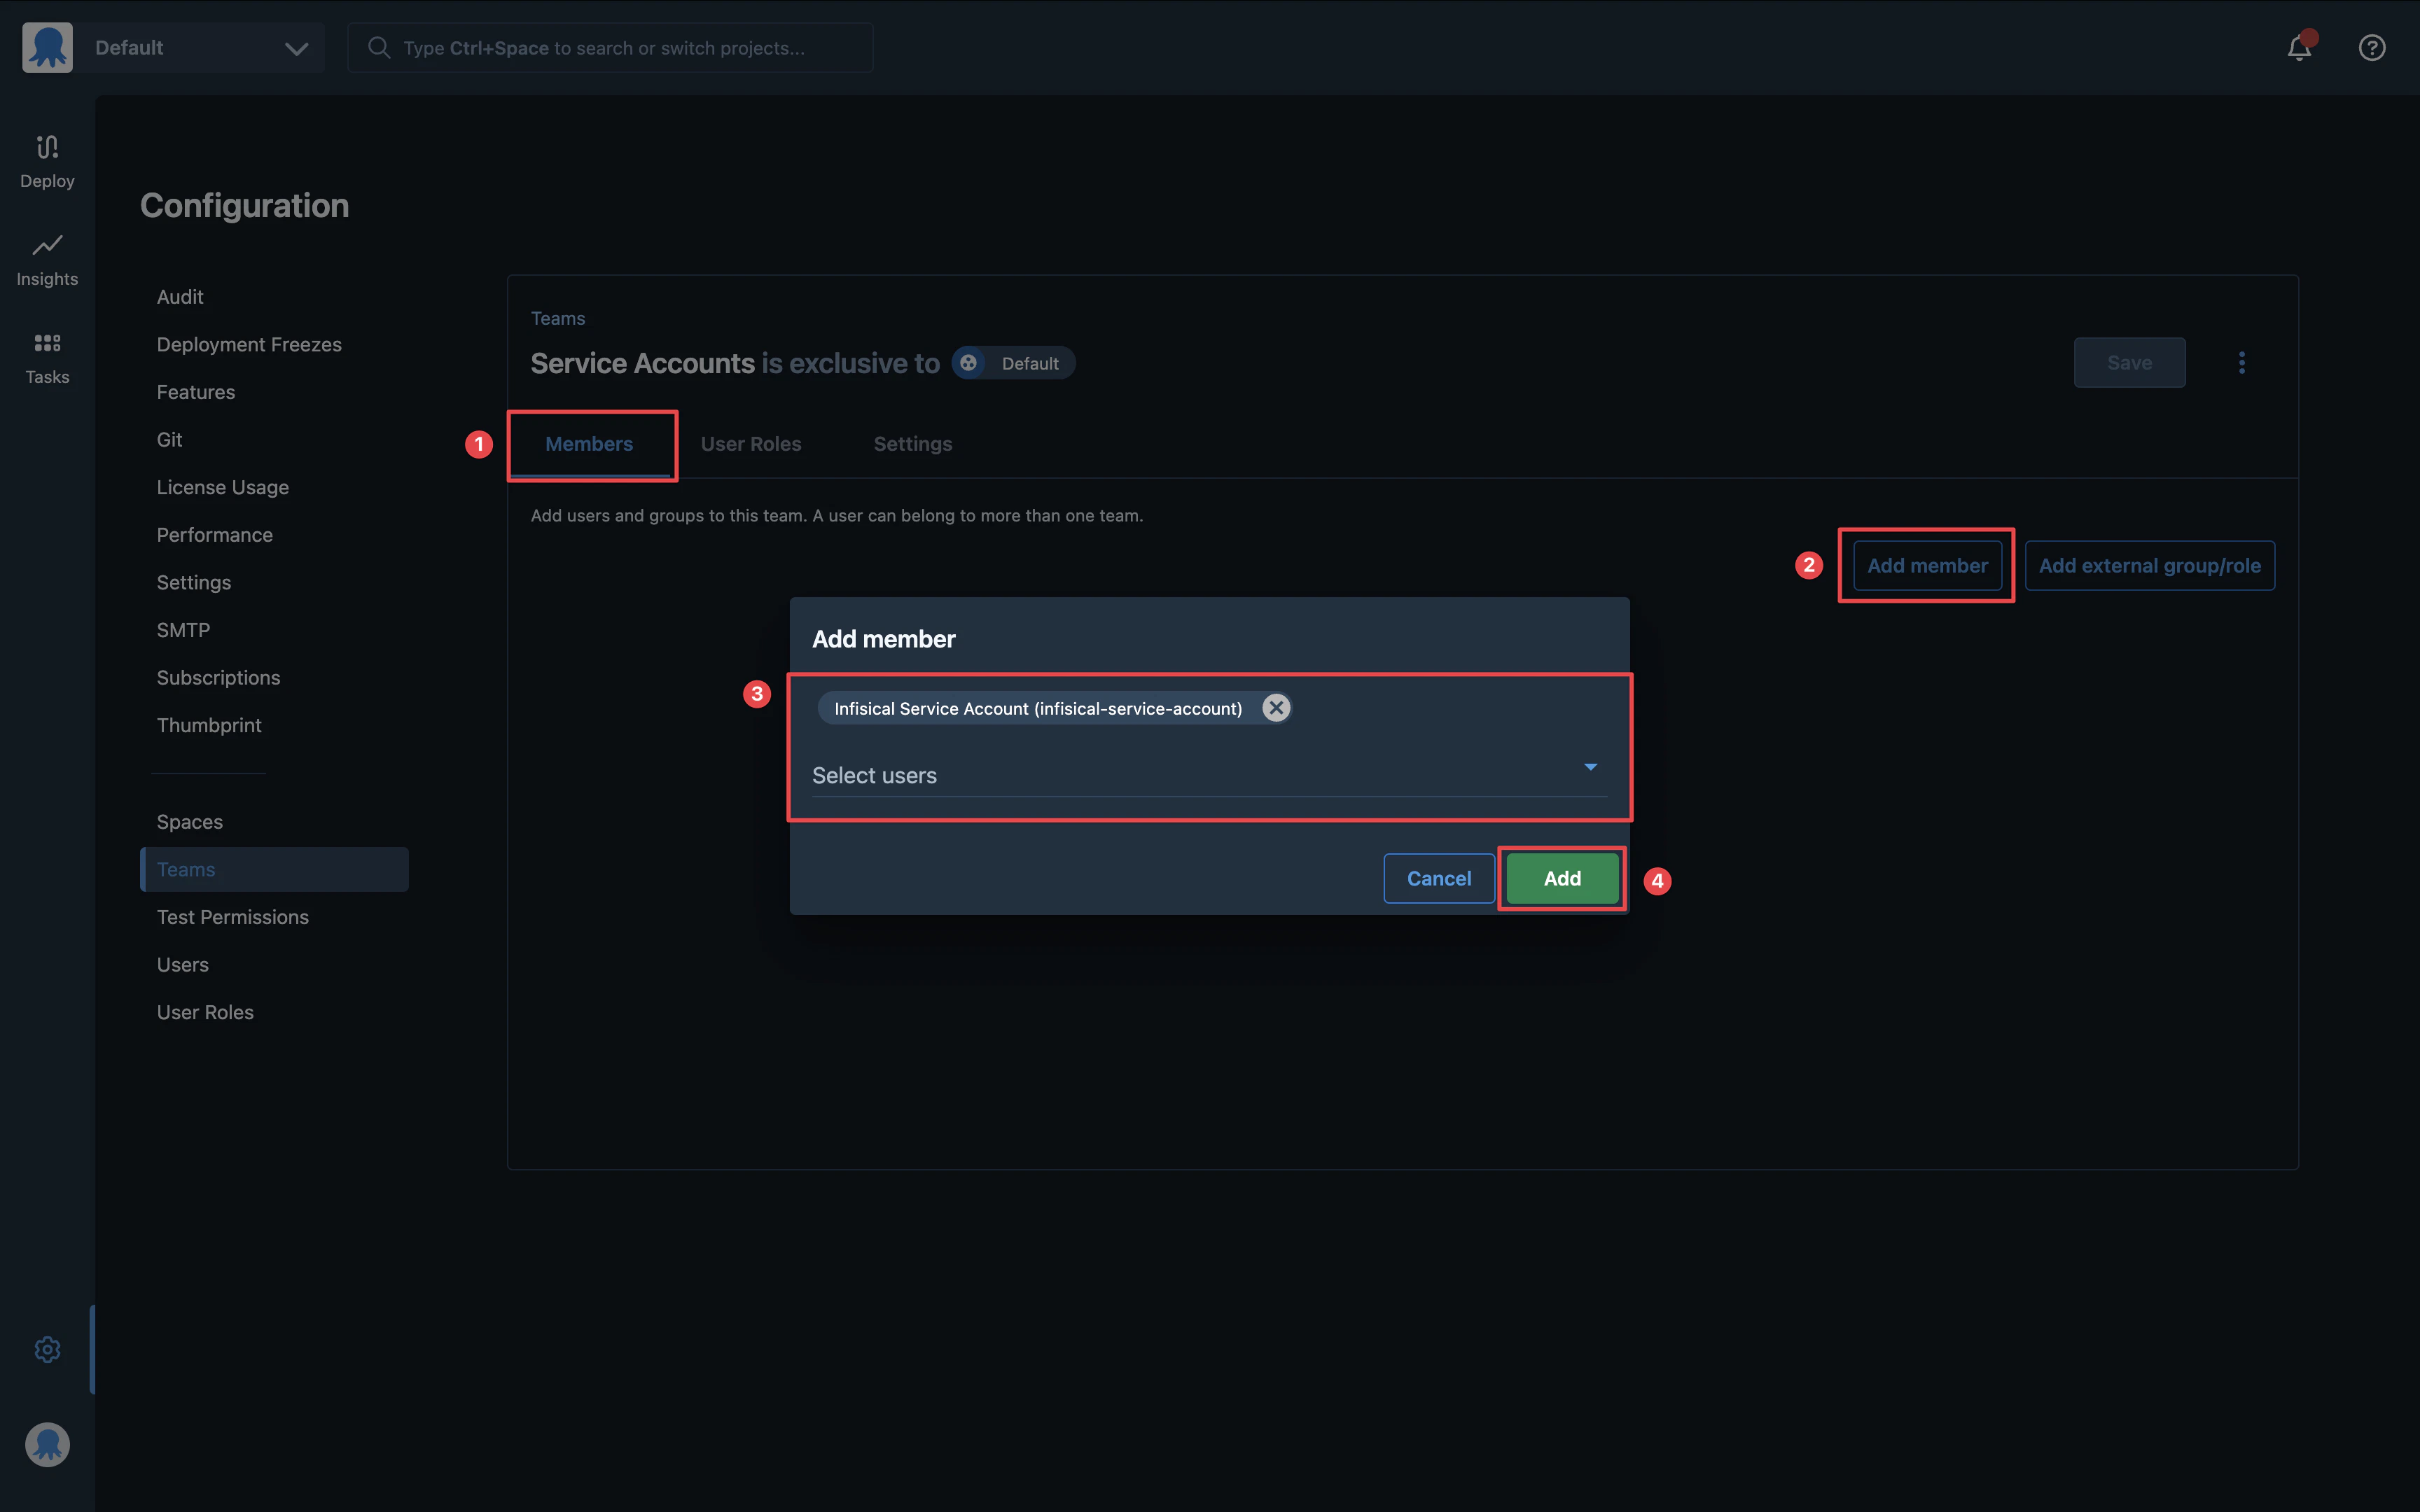Click the Service Accounts team title

click(642, 363)
